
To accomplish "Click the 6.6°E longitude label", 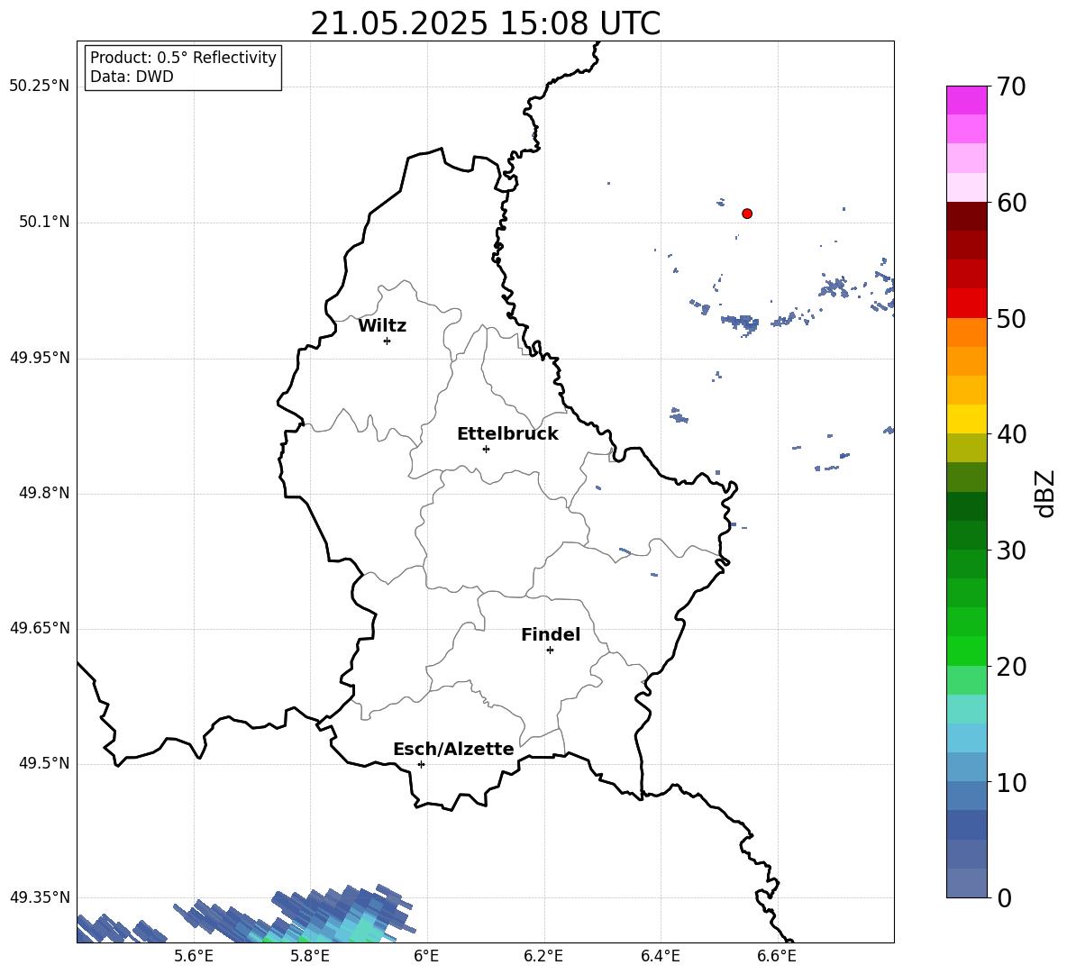I will pos(777,956).
